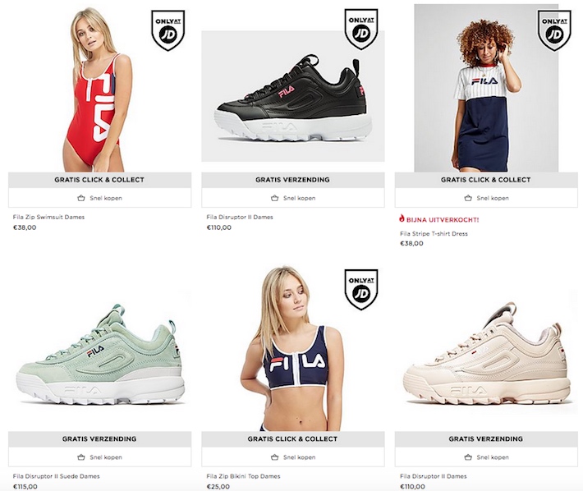This screenshot has width=583, height=491.
Task: Click basket icon under black Disruptor II
Action: 274,198
